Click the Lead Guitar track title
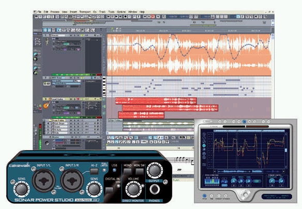Screen dimensions: 302x209 pyautogui.click(x=57, y=99)
